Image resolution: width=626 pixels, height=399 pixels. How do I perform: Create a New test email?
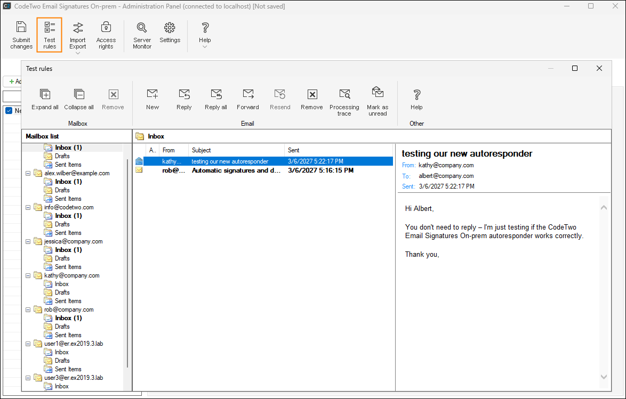coord(153,99)
